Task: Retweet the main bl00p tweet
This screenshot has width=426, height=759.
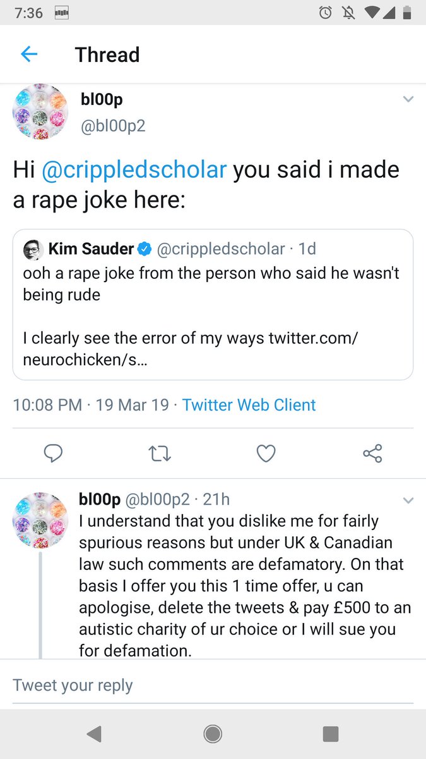Action: pos(160,453)
